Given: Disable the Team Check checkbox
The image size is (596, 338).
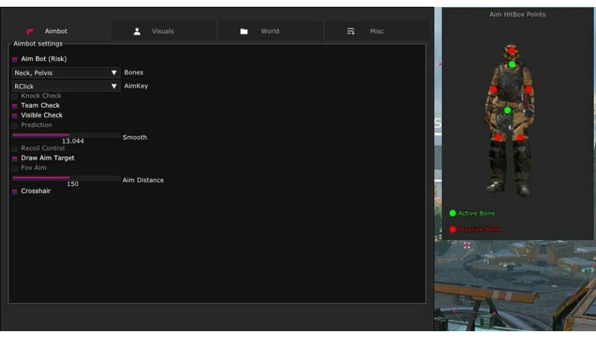Looking at the screenshot, I should click(x=15, y=106).
